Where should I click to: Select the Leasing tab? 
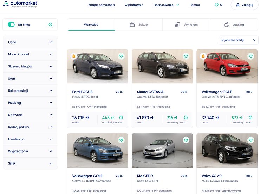[x=234, y=25]
